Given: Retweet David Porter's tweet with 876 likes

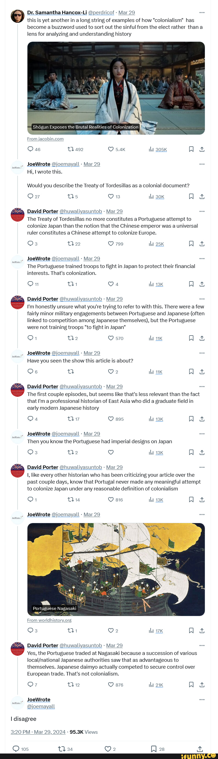Looking at the screenshot, I should pos(71,685).
